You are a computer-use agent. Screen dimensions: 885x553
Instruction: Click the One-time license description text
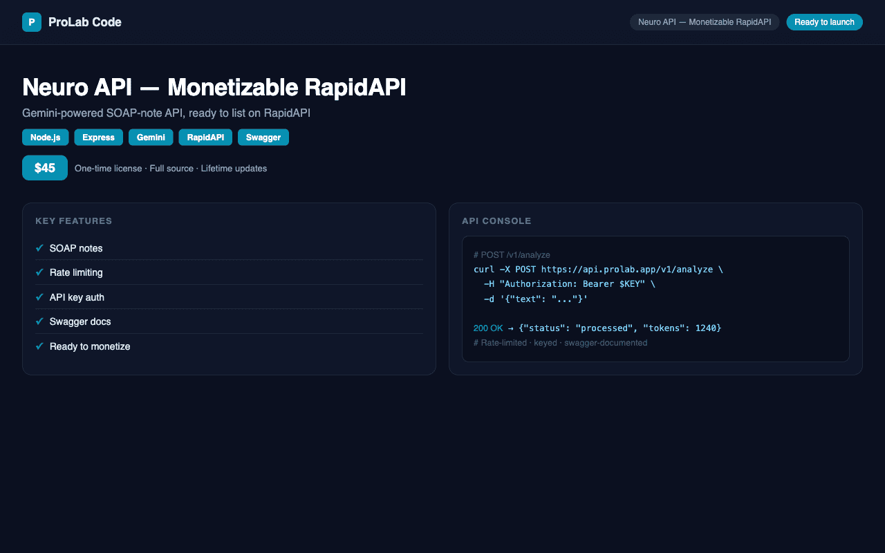click(x=171, y=168)
